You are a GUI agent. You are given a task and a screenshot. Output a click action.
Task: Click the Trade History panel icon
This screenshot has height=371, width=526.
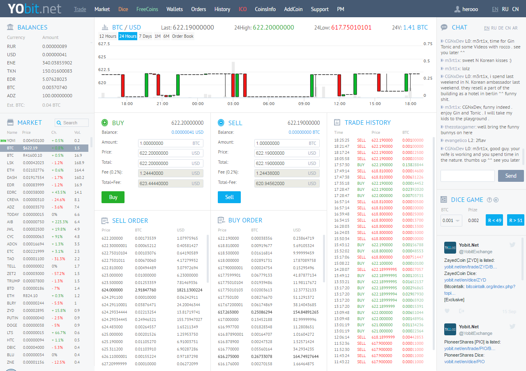337,122
